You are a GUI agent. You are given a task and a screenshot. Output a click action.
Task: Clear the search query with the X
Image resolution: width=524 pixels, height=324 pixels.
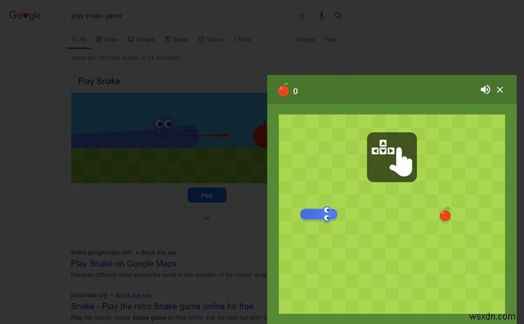pos(301,16)
